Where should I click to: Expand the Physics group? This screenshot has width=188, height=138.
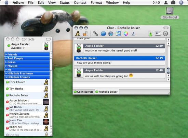(x=27, y=66)
